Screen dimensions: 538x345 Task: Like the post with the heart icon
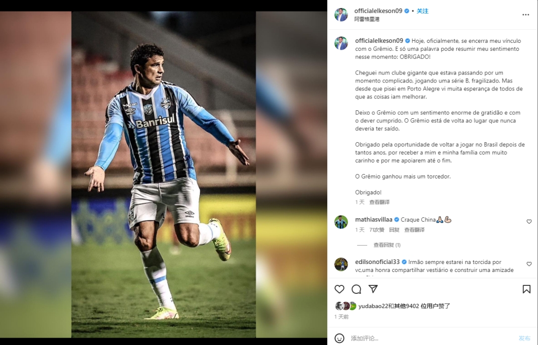point(339,289)
